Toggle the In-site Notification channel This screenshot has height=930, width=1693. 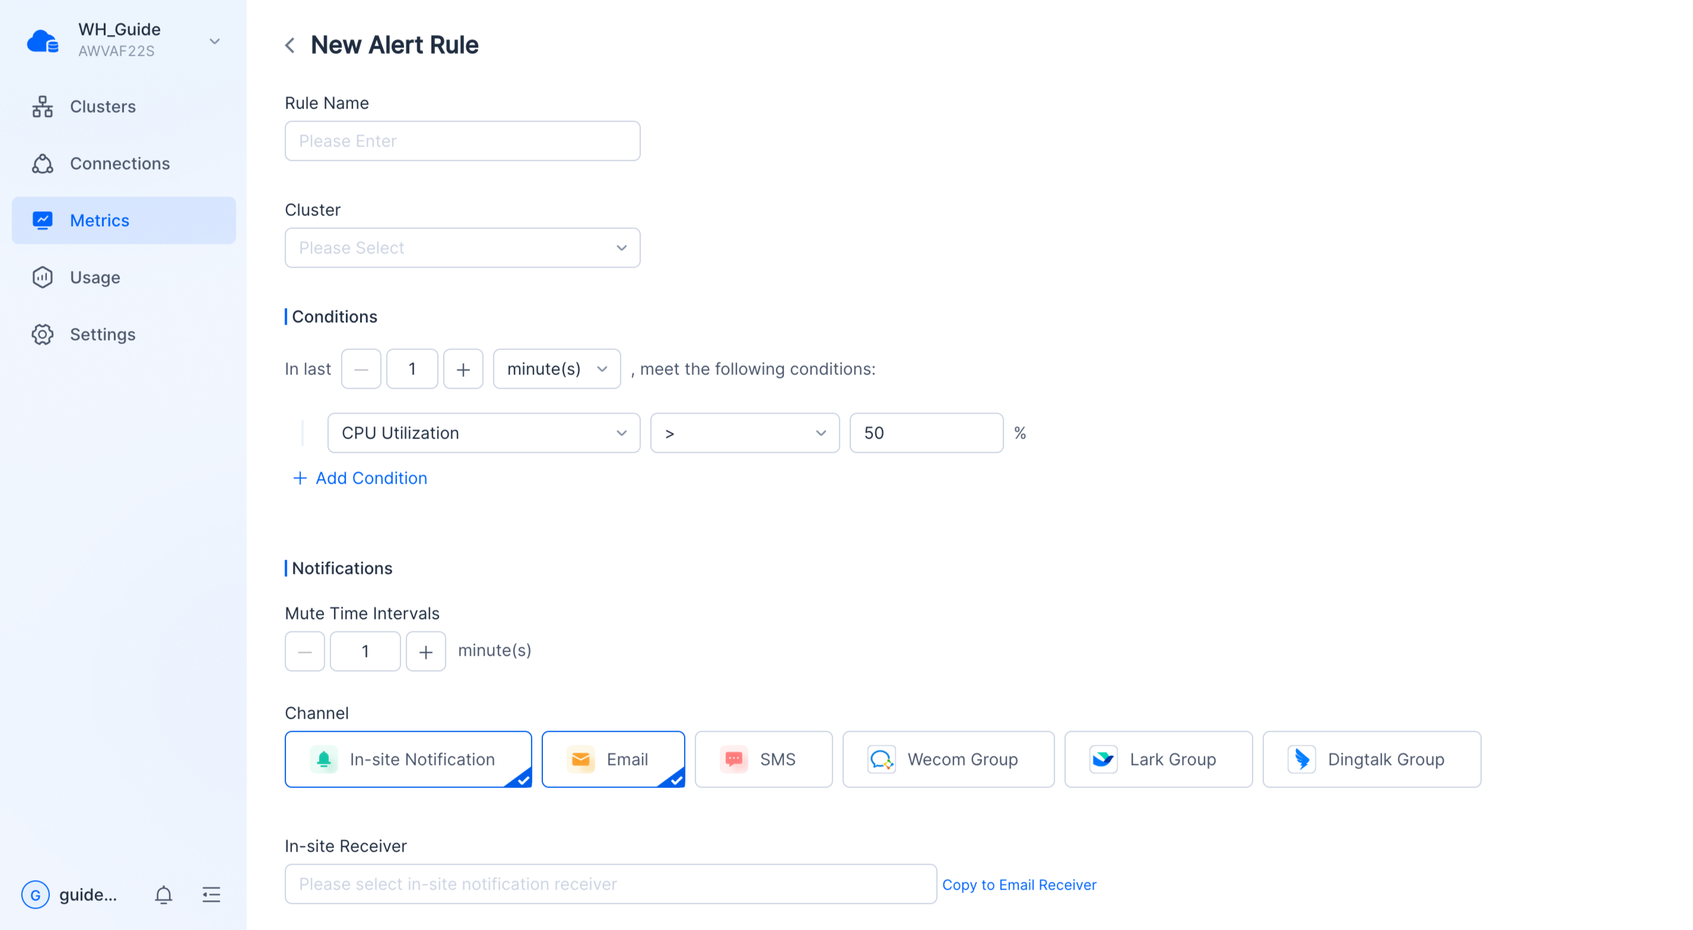coord(408,759)
